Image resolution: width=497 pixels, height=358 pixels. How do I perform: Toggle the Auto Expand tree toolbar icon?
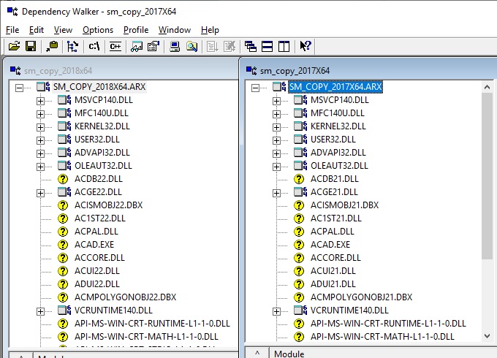click(x=72, y=46)
